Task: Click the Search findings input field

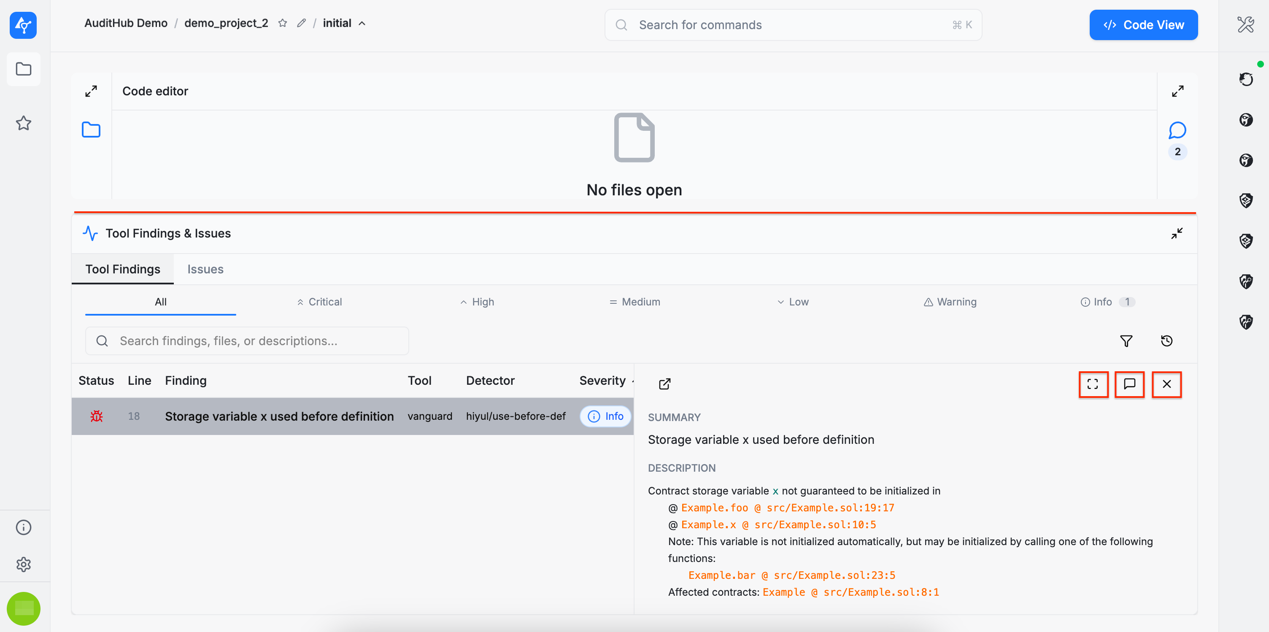Action: click(x=247, y=341)
